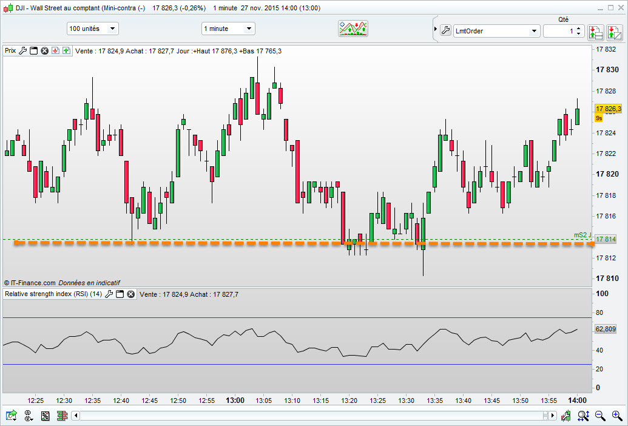Click the mS2 J pivot label
Screen dimensions: 628x426
pyautogui.click(x=582, y=235)
